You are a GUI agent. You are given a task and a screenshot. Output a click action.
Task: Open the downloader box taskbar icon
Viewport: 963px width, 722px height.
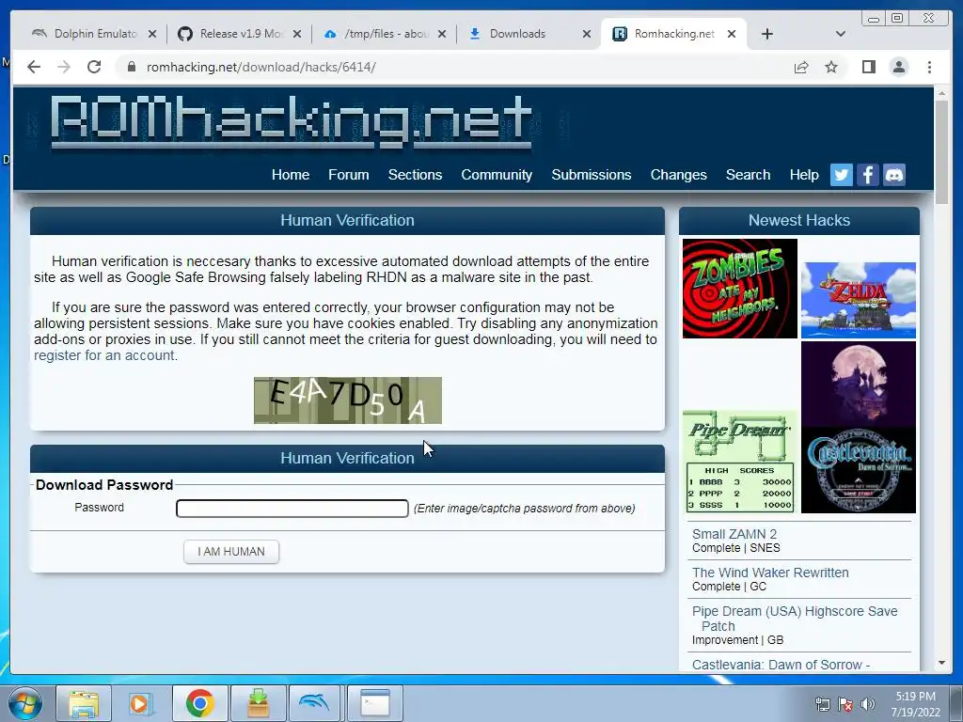pyautogui.click(x=259, y=703)
